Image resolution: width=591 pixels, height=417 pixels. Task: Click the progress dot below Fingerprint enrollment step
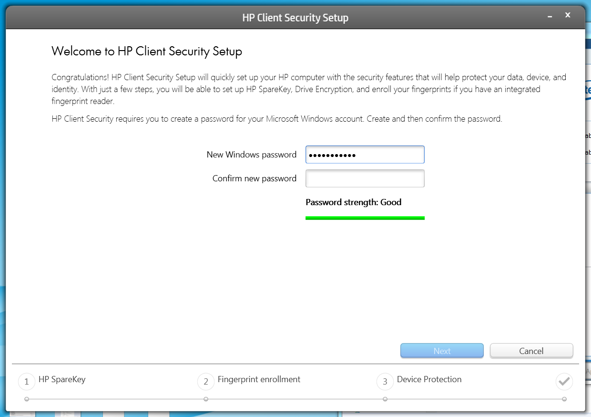point(206,399)
